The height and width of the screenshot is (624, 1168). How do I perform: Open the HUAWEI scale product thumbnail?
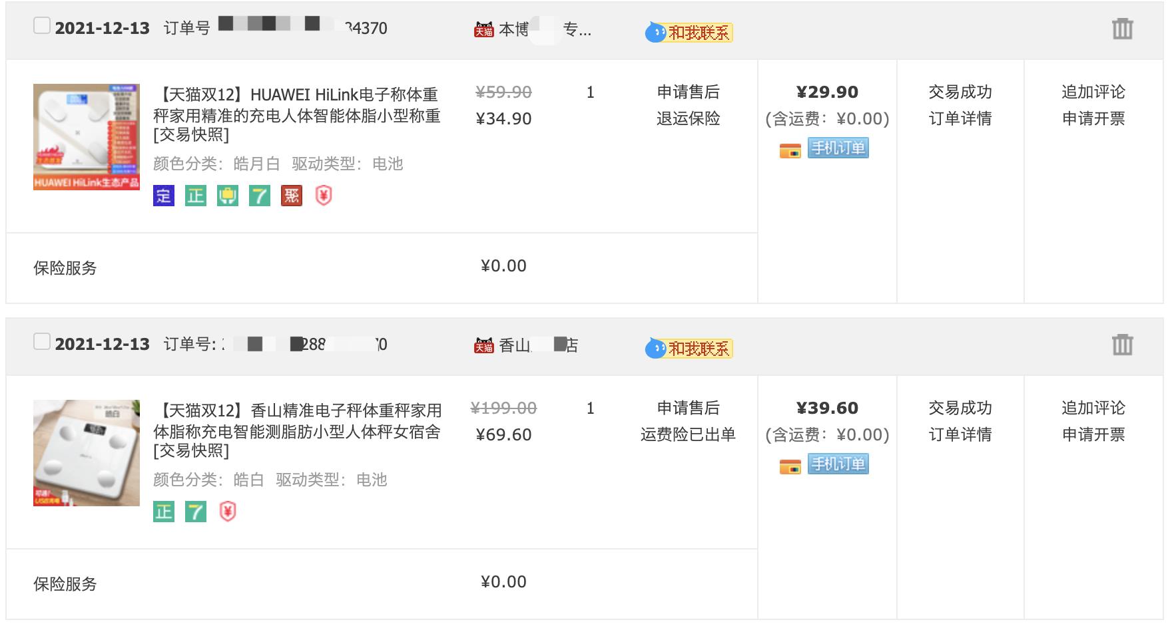pyautogui.click(x=87, y=137)
